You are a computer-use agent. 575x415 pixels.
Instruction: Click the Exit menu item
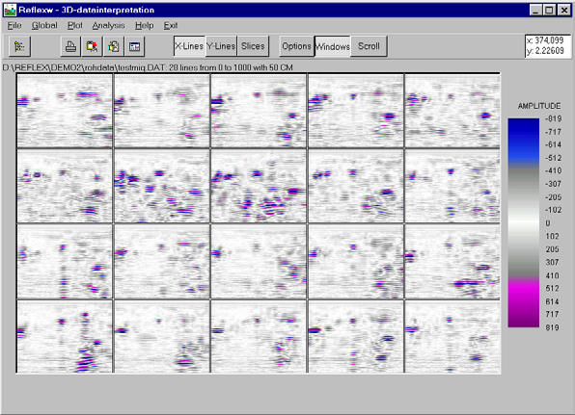point(171,26)
